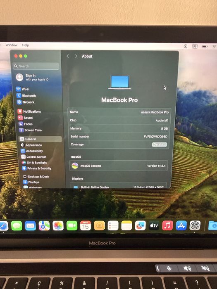The height and width of the screenshot is (289, 217).
Task: Click the serial number FVFDQWNJQ86D
Action: tap(155, 137)
